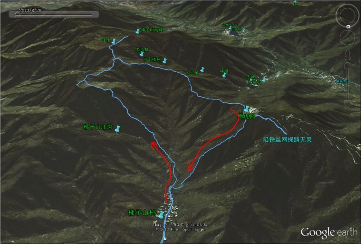The width and height of the screenshot is (361, 244).
Task: Click the 沿铁丝网探路无果 path label
Action: [287, 140]
